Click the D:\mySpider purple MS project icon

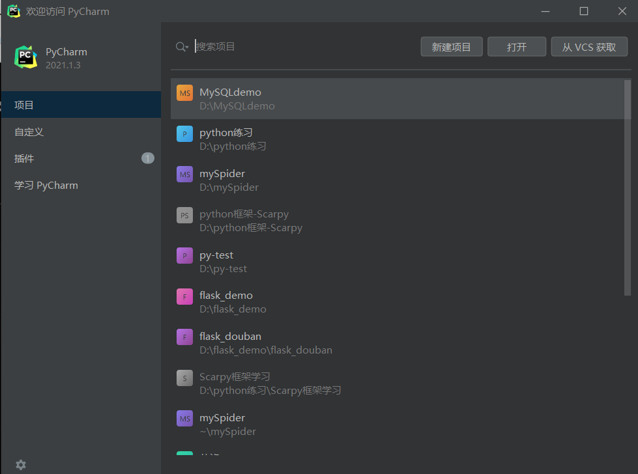point(184,174)
